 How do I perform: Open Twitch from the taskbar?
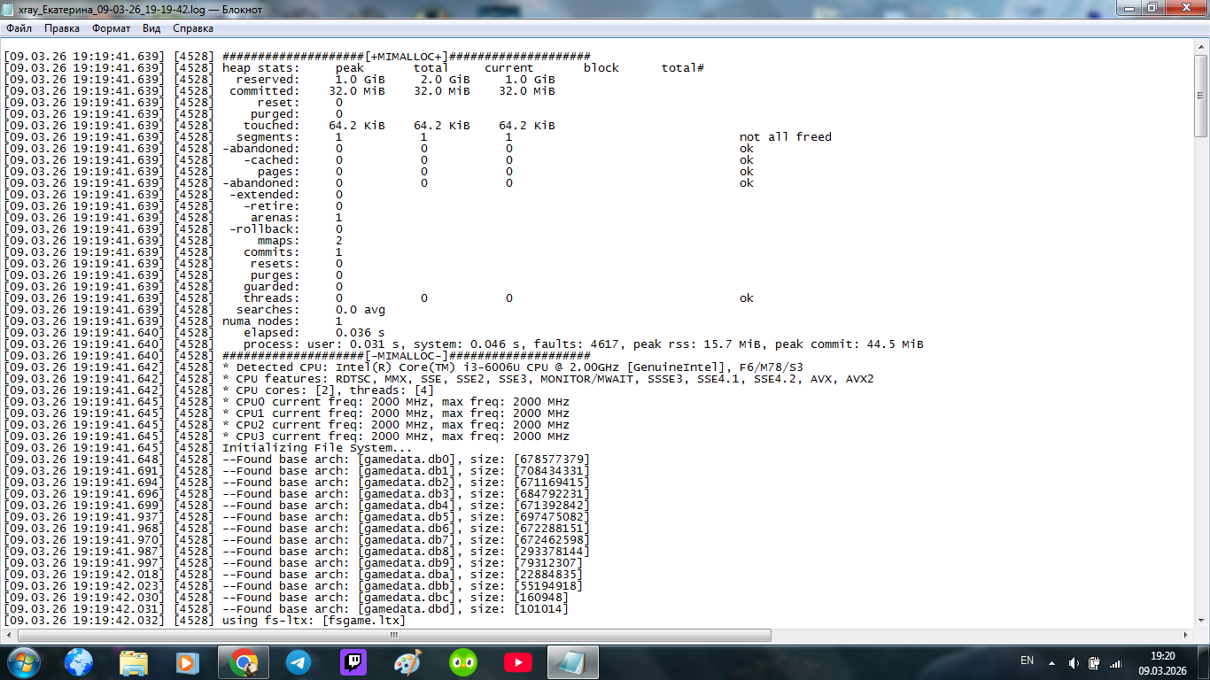click(x=353, y=662)
